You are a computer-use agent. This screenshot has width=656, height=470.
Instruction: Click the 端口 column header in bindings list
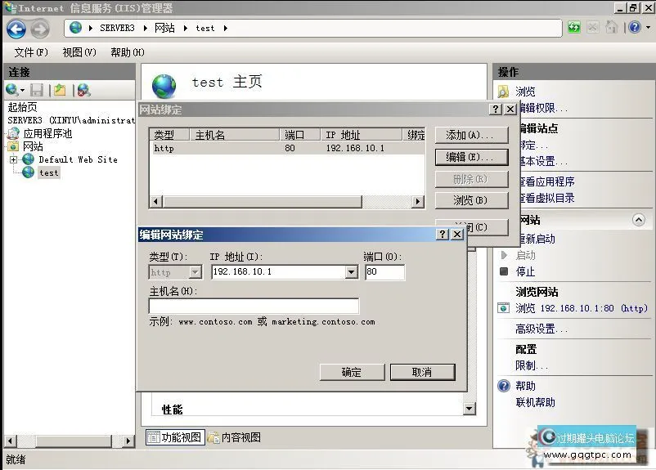tap(300, 135)
